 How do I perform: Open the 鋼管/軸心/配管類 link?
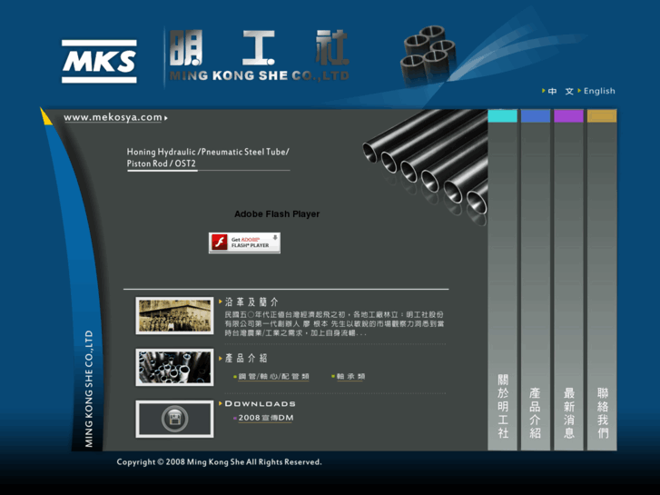[x=273, y=377]
